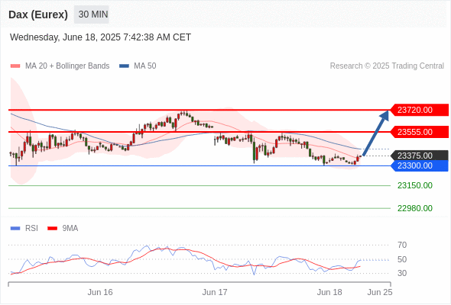451x305 pixels.
Task: Click the 23300.00 blue pivot label
Action: [x=419, y=165]
